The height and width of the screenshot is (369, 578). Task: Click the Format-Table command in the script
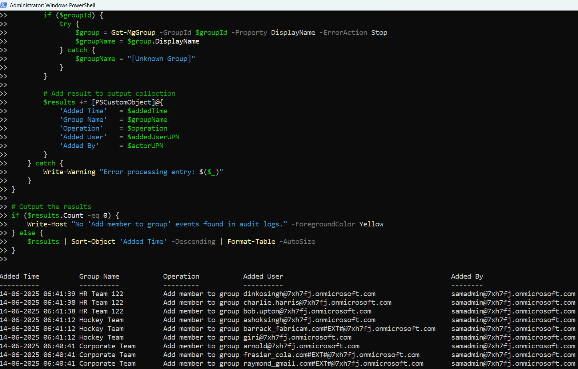[251, 242]
